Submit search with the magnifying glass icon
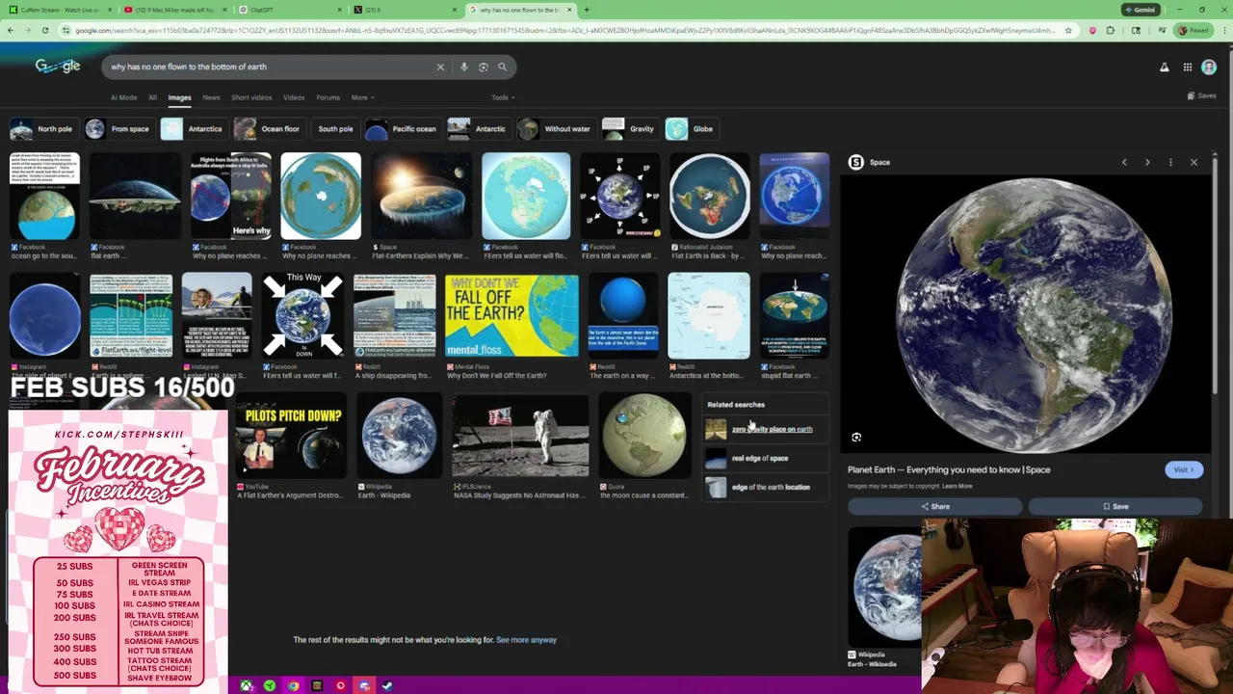 coord(502,67)
